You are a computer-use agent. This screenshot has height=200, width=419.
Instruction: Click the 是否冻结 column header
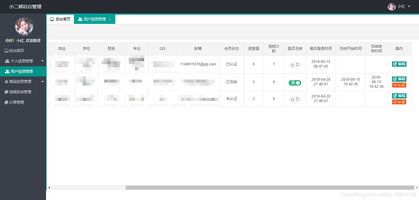click(x=295, y=49)
